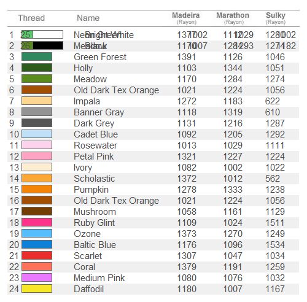
Task: Click 'Old Dark Tex Orange' in row 16
Action: [116, 201]
